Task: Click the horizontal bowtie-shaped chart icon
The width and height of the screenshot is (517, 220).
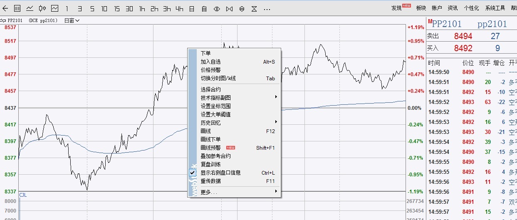Action: click(x=217, y=8)
